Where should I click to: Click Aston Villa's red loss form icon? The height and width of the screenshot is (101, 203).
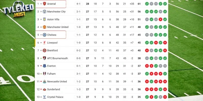pyautogui.click(x=160, y=19)
